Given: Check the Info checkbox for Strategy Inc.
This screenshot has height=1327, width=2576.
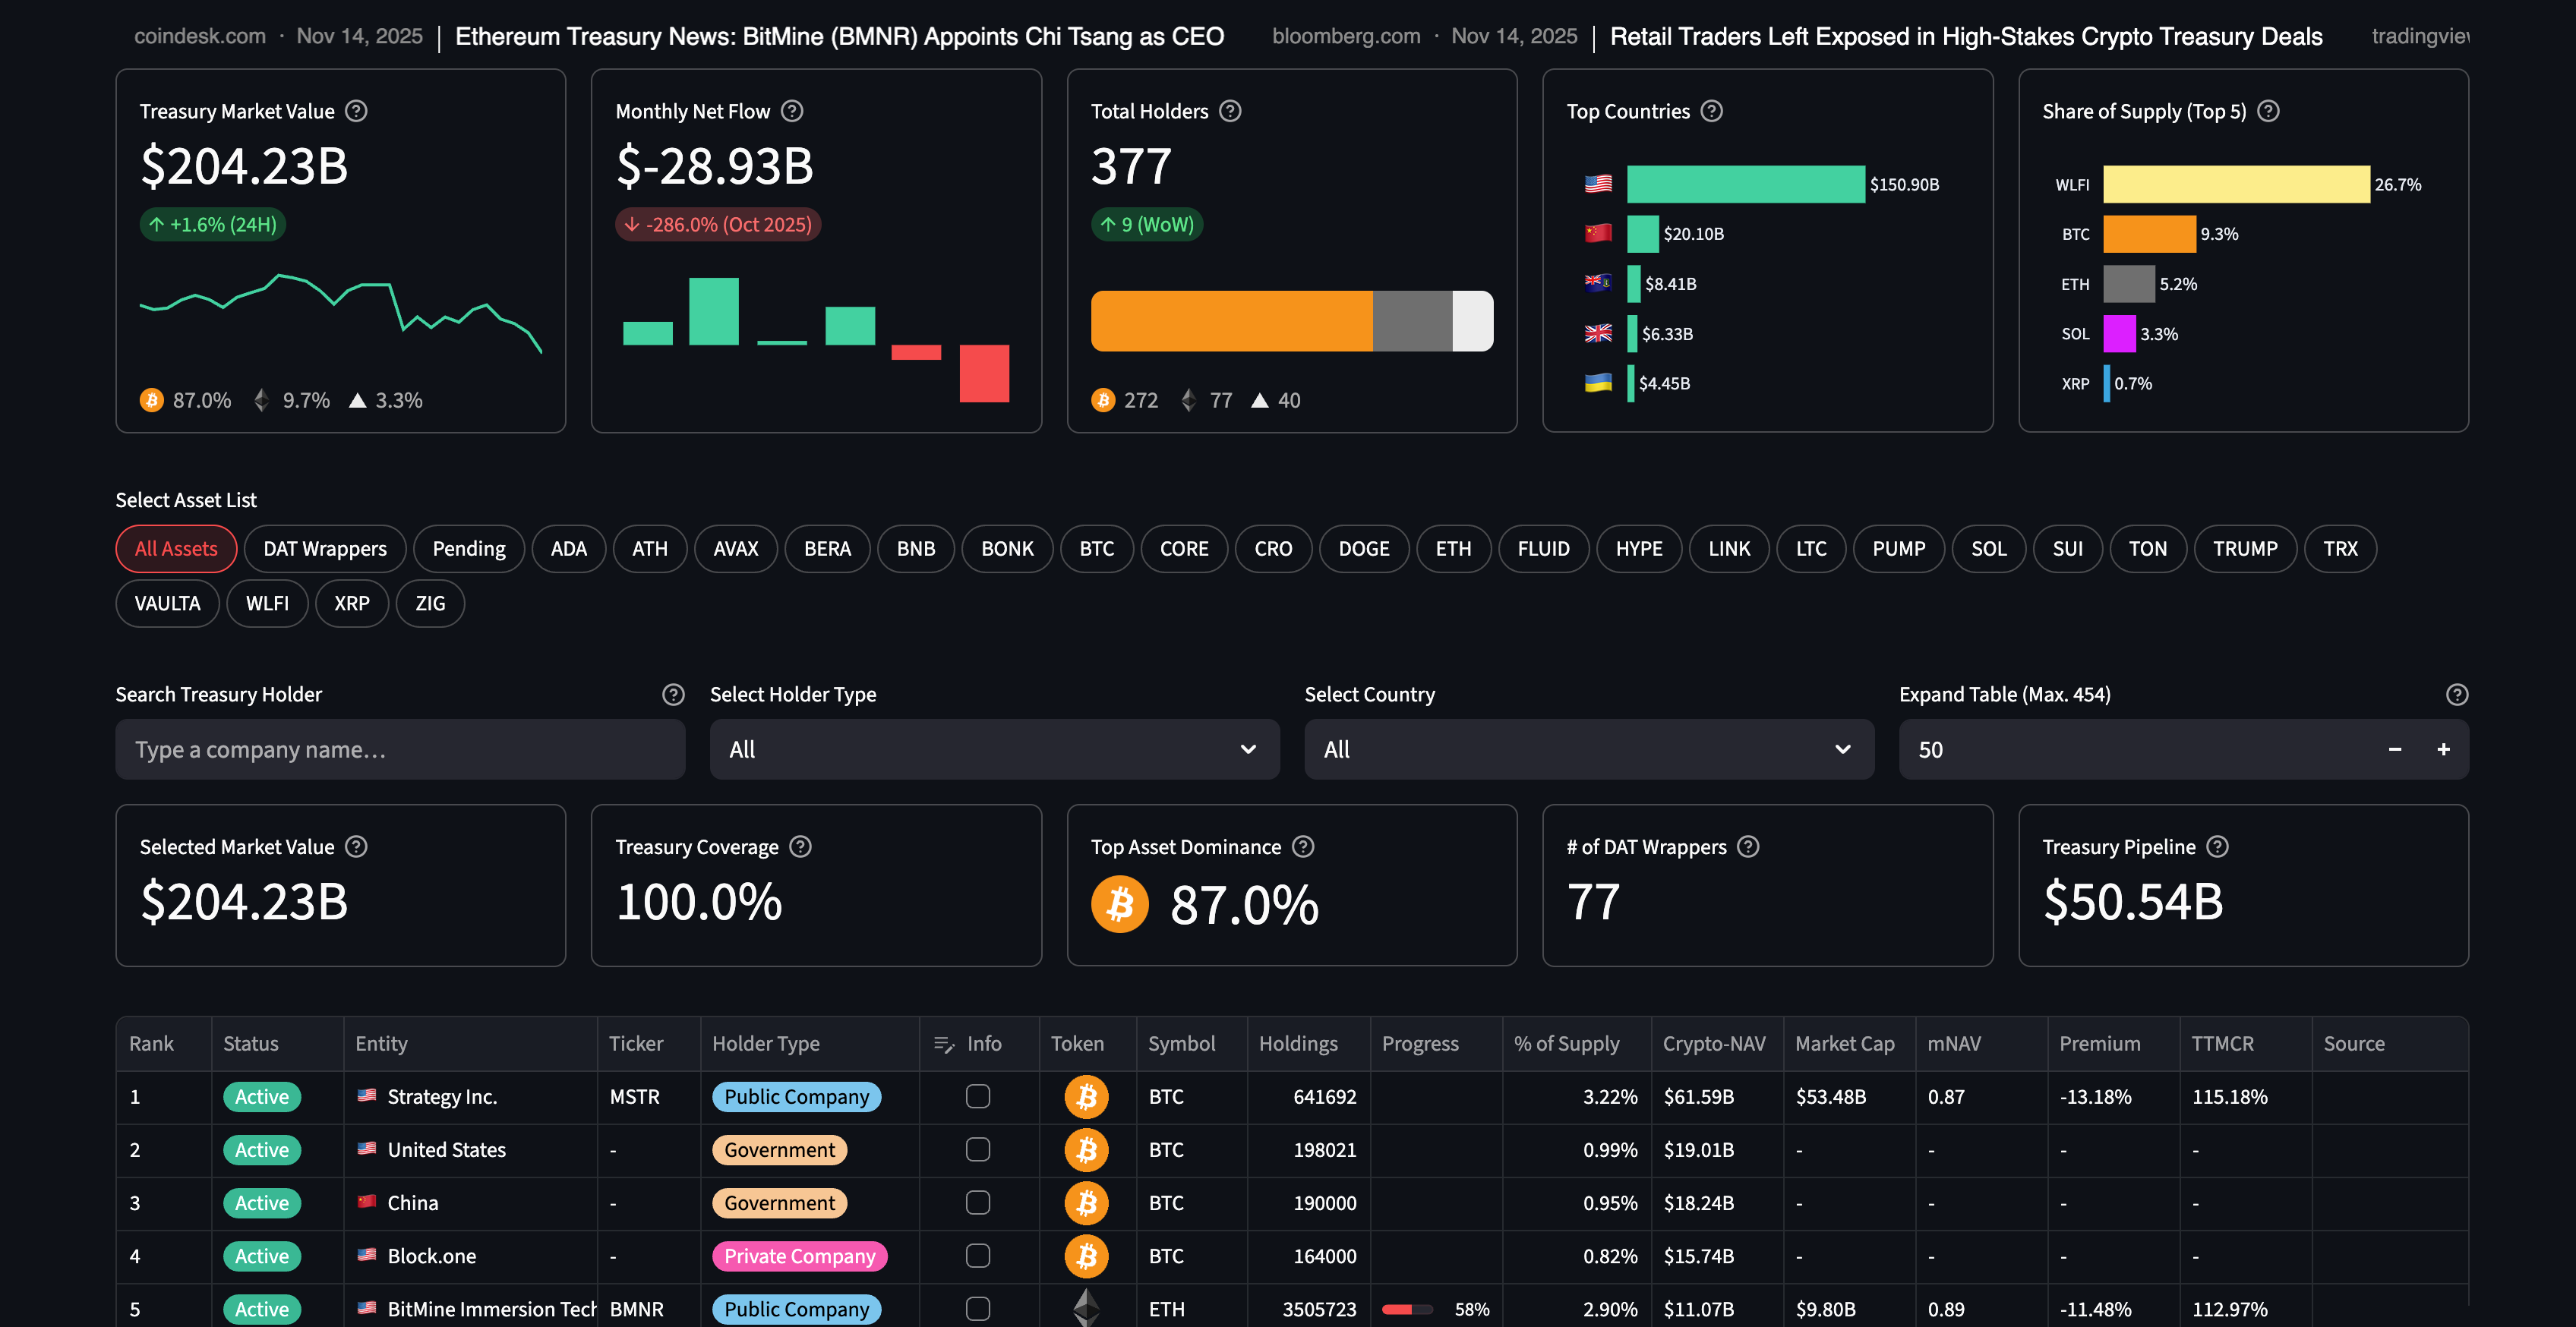Looking at the screenshot, I should pyautogui.click(x=978, y=1097).
